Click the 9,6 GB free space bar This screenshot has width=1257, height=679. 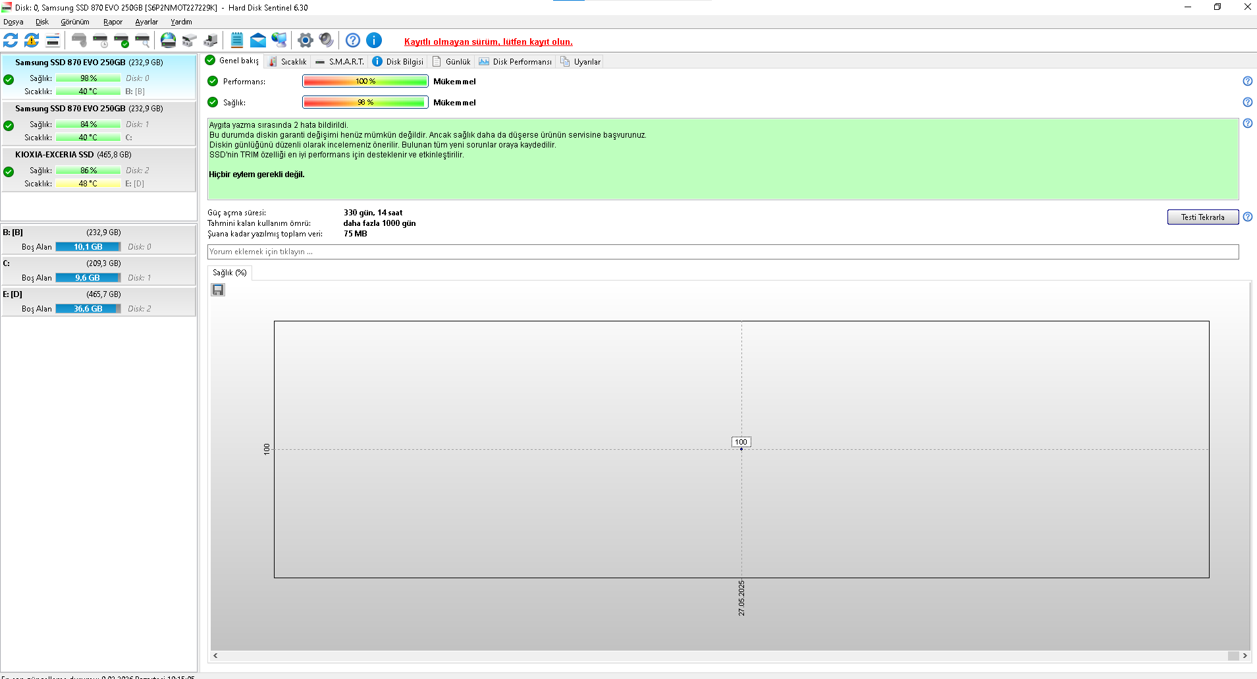coord(88,278)
